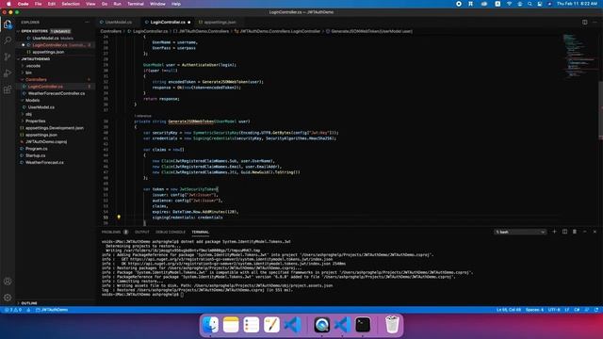Open Reminders from the dock

tap(252, 325)
